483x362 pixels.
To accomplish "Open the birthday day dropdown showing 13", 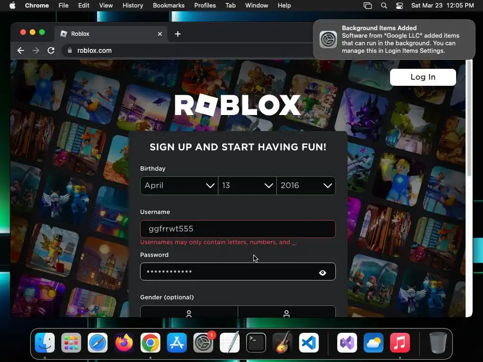I will 247,186.
